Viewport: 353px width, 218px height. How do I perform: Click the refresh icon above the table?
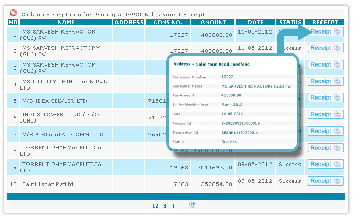[x=14, y=13]
